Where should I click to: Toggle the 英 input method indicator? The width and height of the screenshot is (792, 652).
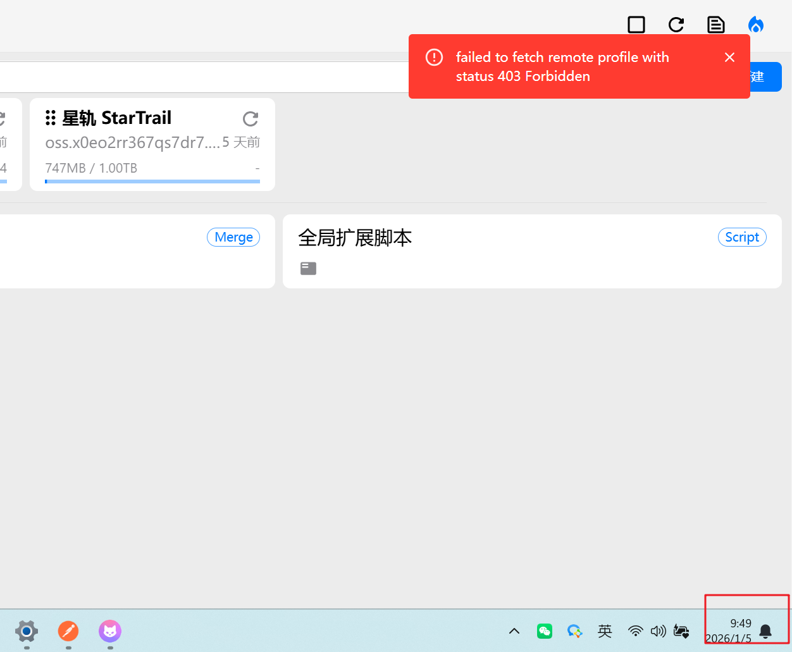605,631
